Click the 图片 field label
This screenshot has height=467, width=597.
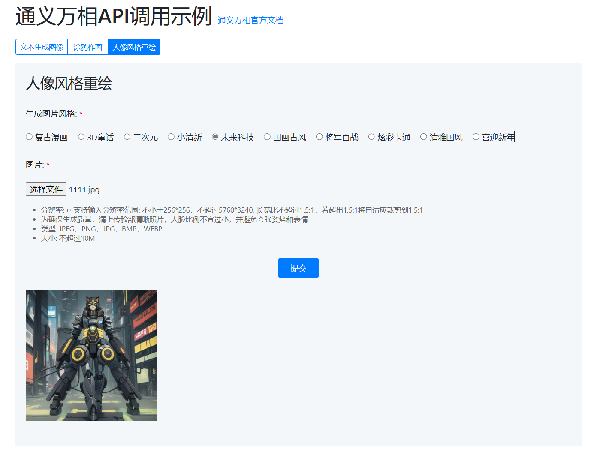(35, 165)
